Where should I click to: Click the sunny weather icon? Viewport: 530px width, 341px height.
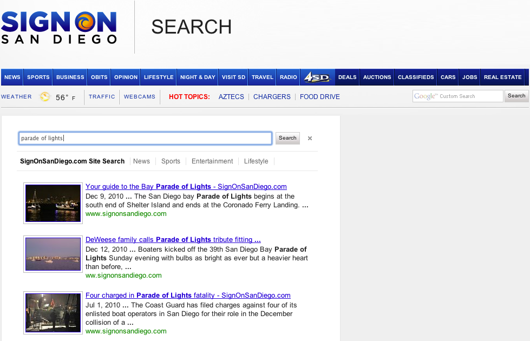[x=45, y=97]
